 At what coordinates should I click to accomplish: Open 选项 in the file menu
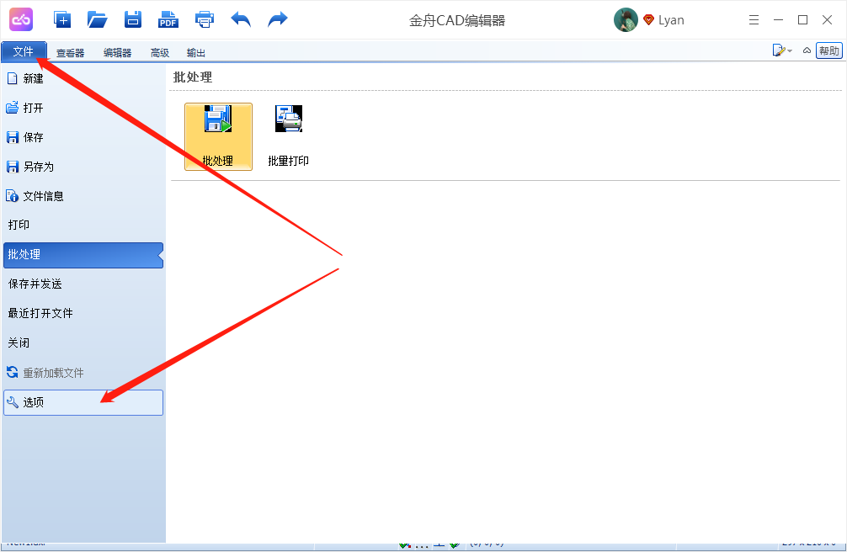[83, 402]
